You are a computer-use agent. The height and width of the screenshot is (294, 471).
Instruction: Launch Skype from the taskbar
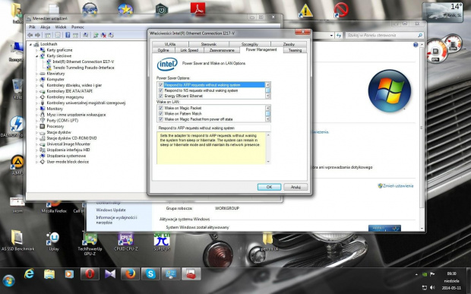point(150,274)
